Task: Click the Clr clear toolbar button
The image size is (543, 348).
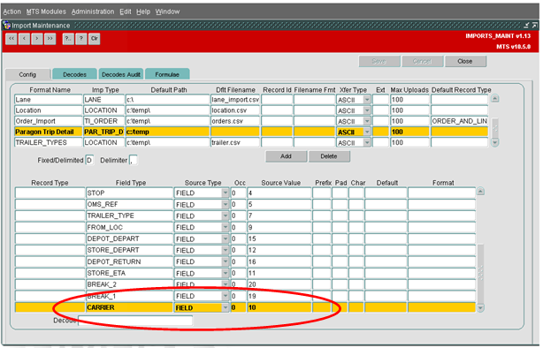Action: pyautogui.click(x=95, y=38)
